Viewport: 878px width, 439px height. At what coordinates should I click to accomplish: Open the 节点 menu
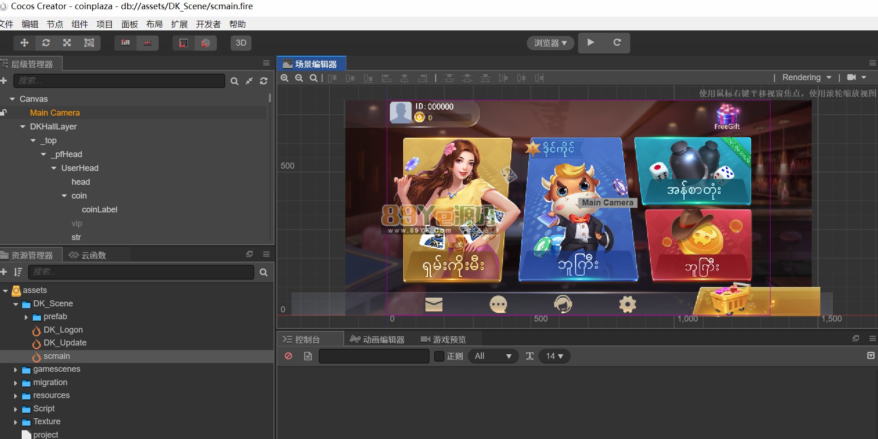coord(55,24)
